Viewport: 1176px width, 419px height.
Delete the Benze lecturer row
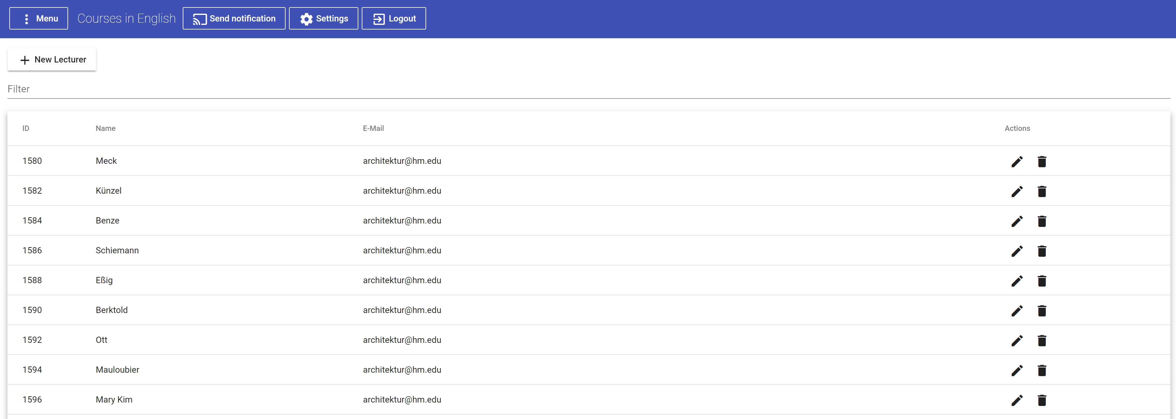[1041, 221]
